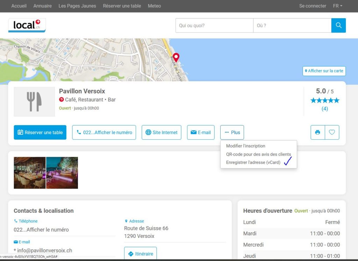Click the blue search magnifier button
Viewport: 358px width, 261px height.
click(338, 26)
